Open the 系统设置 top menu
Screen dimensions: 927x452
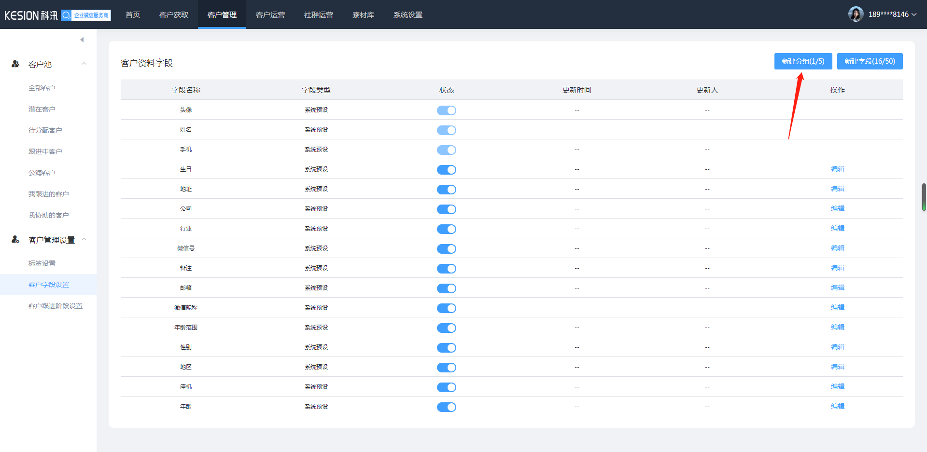[408, 15]
